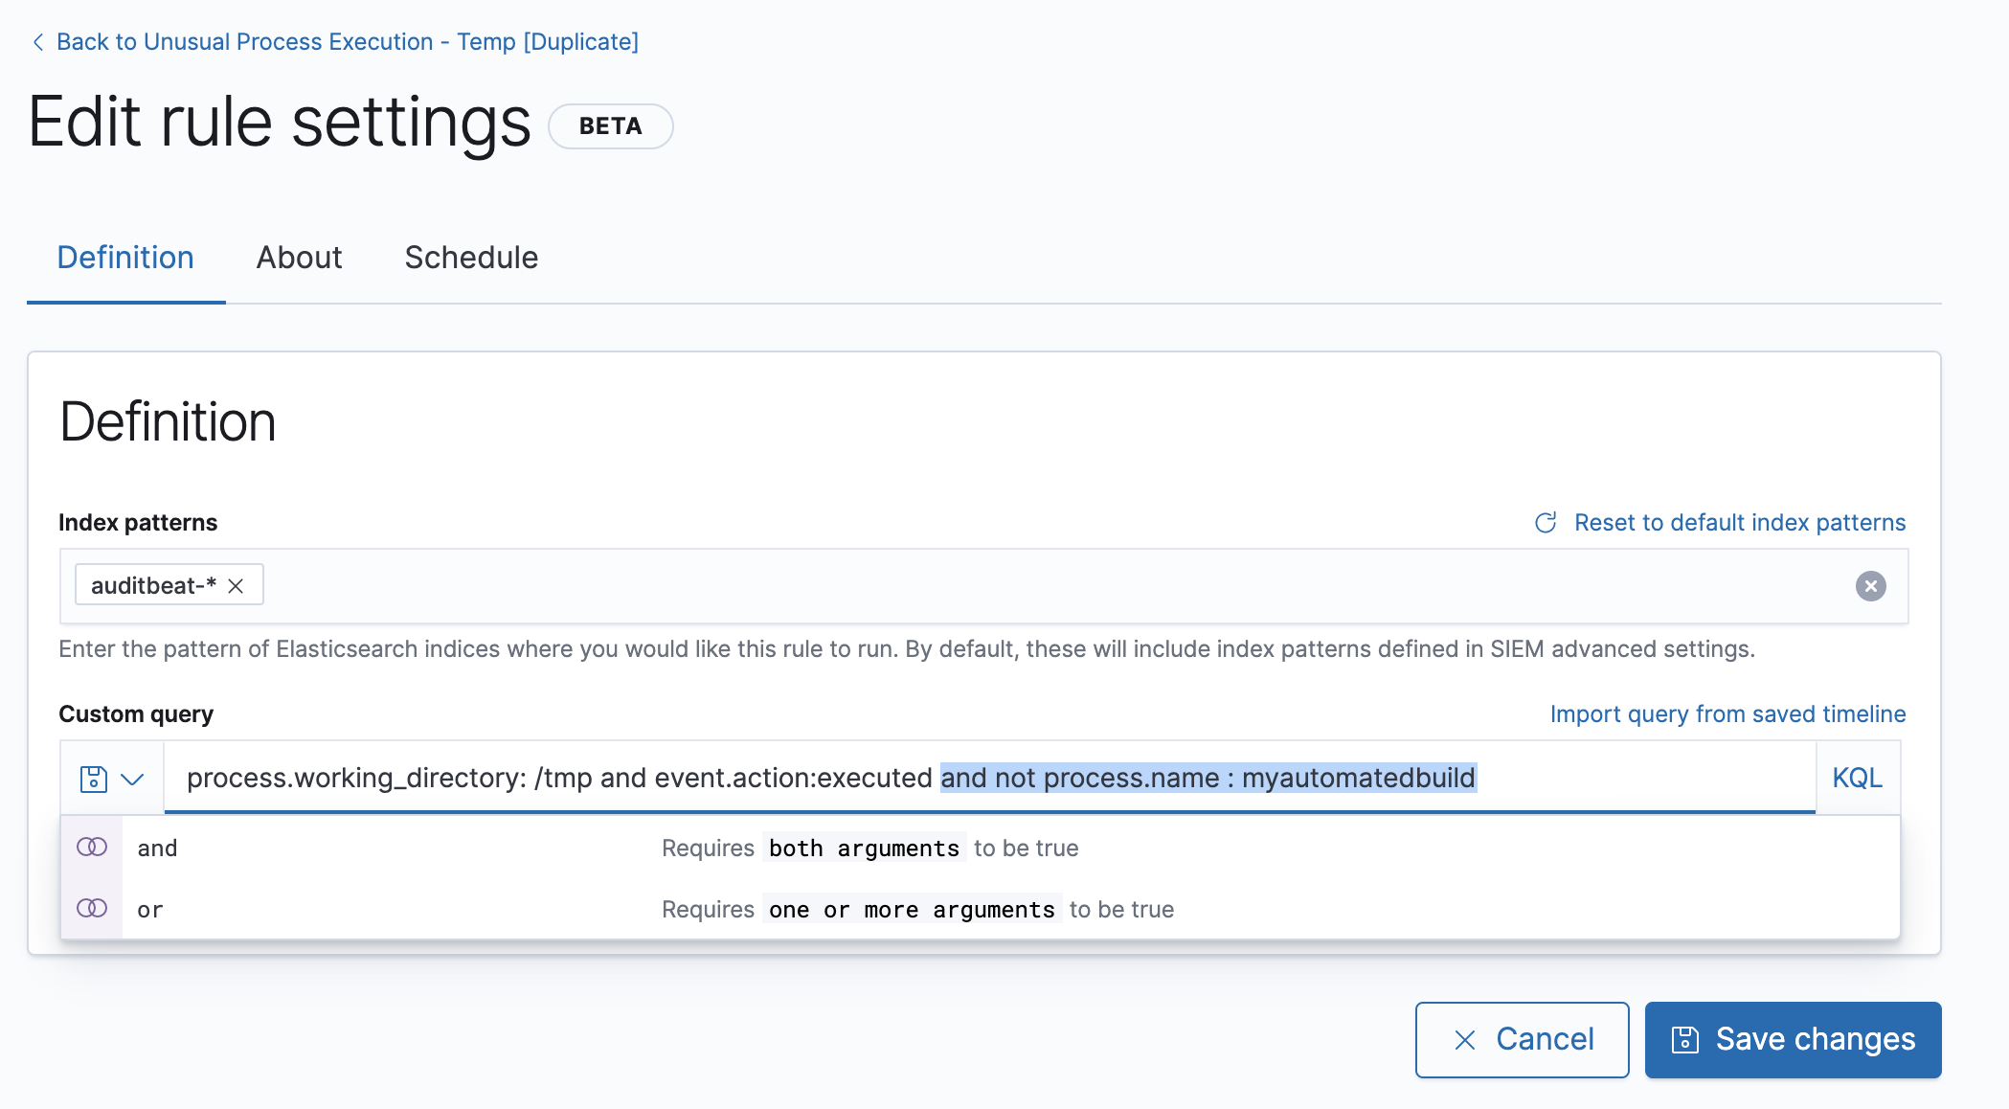Expand the saved query dropdown chevron
Screen dimensions: 2009x1109
point(133,779)
